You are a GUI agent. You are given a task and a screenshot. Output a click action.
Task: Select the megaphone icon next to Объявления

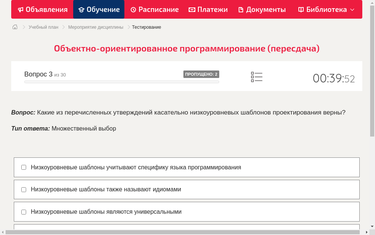[x=21, y=9]
